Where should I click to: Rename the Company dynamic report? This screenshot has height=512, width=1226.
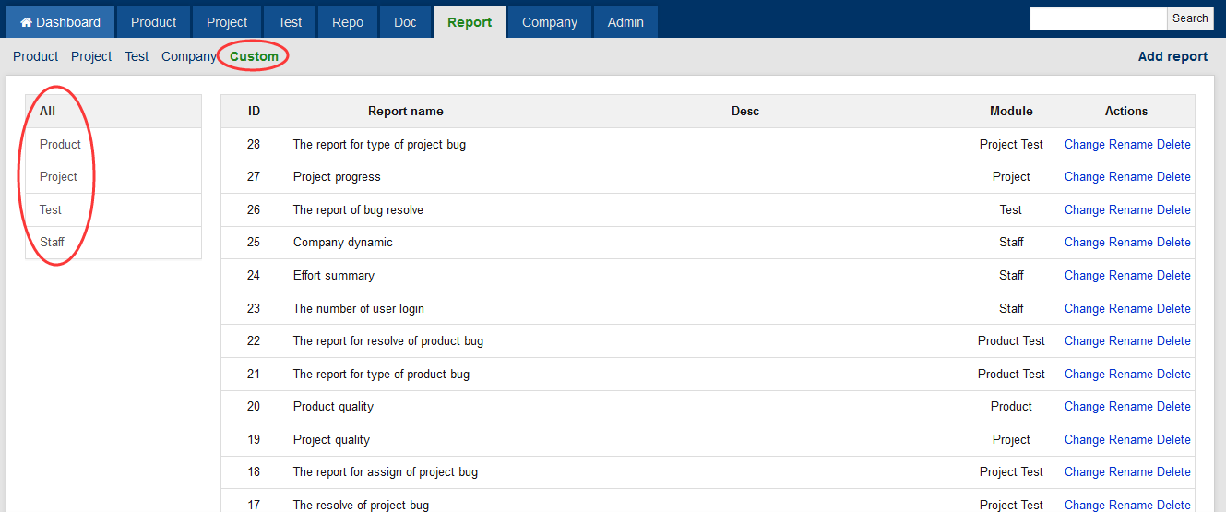[x=1130, y=242]
